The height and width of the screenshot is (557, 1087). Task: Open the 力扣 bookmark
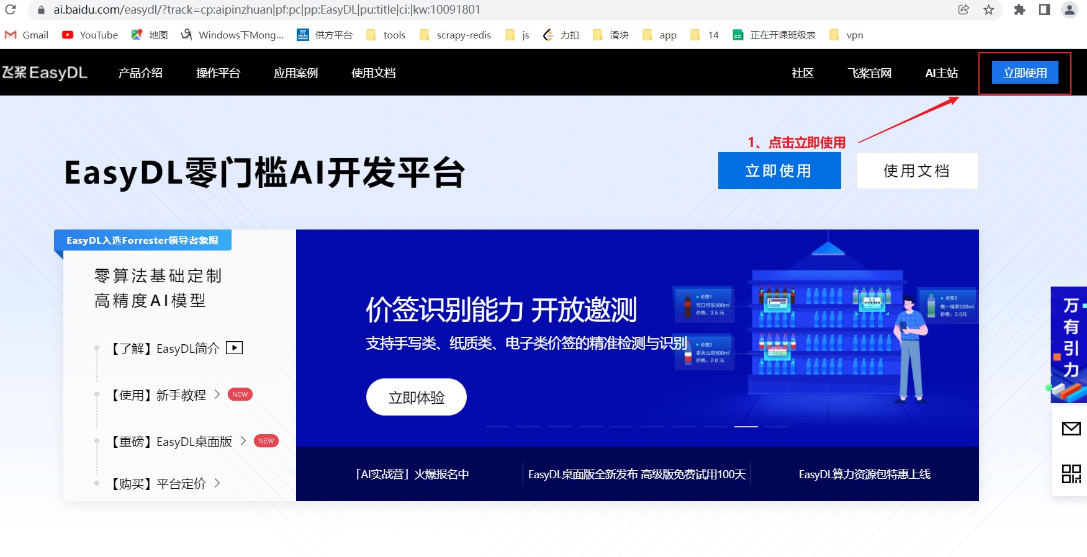[561, 35]
